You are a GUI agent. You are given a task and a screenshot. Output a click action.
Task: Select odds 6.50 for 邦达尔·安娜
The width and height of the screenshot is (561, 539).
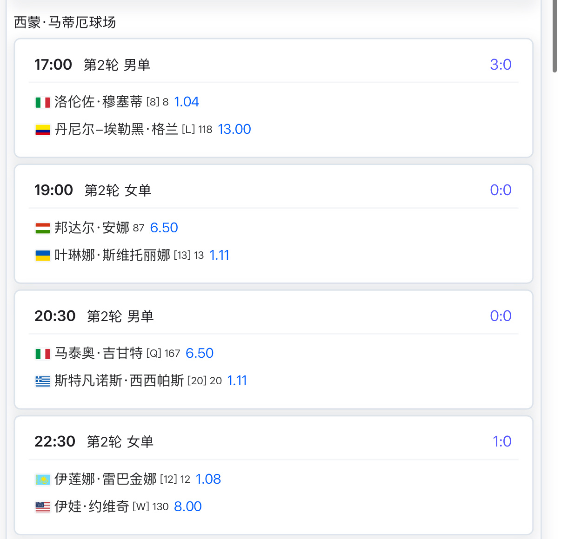(x=164, y=228)
